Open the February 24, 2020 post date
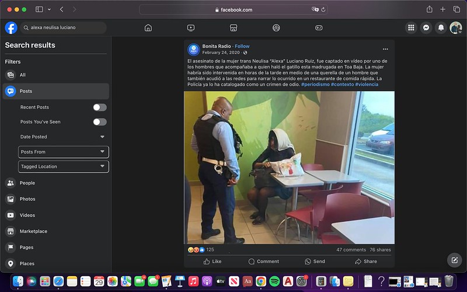 (x=221, y=53)
